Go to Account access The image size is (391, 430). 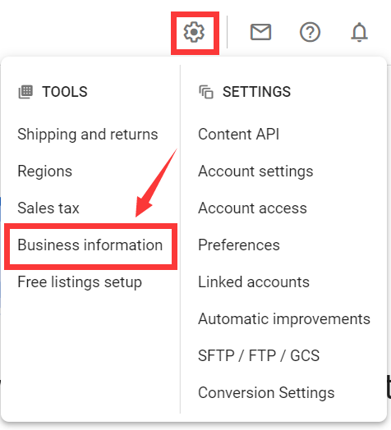pyautogui.click(x=253, y=208)
